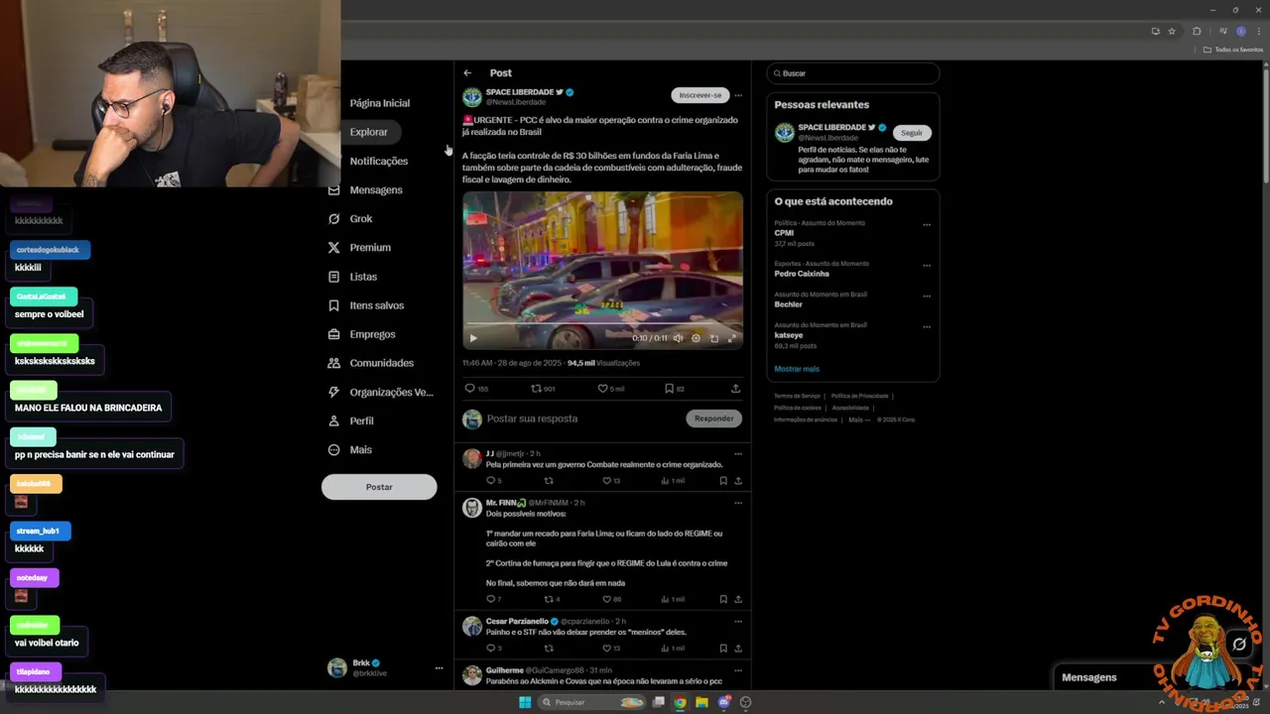The image size is (1270, 714).
Task: Like J J's reply with 13 likes
Action: (607, 481)
